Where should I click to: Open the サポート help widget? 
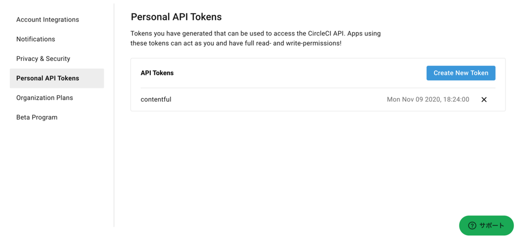(491, 226)
